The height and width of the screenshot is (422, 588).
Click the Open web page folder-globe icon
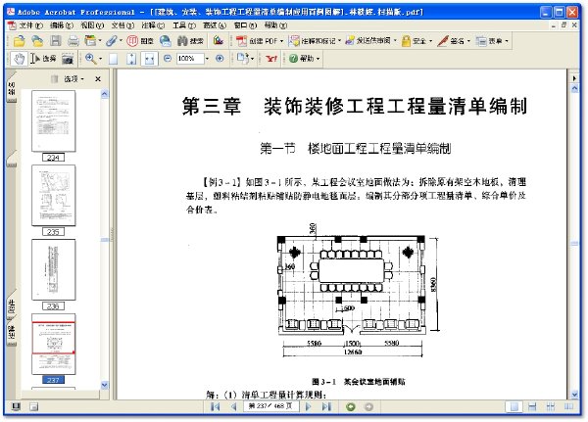coord(37,41)
